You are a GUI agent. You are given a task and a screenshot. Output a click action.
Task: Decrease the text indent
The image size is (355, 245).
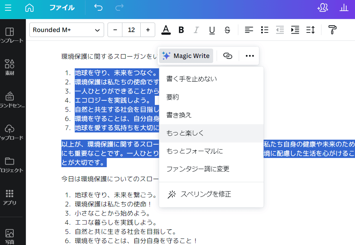pos(280,30)
